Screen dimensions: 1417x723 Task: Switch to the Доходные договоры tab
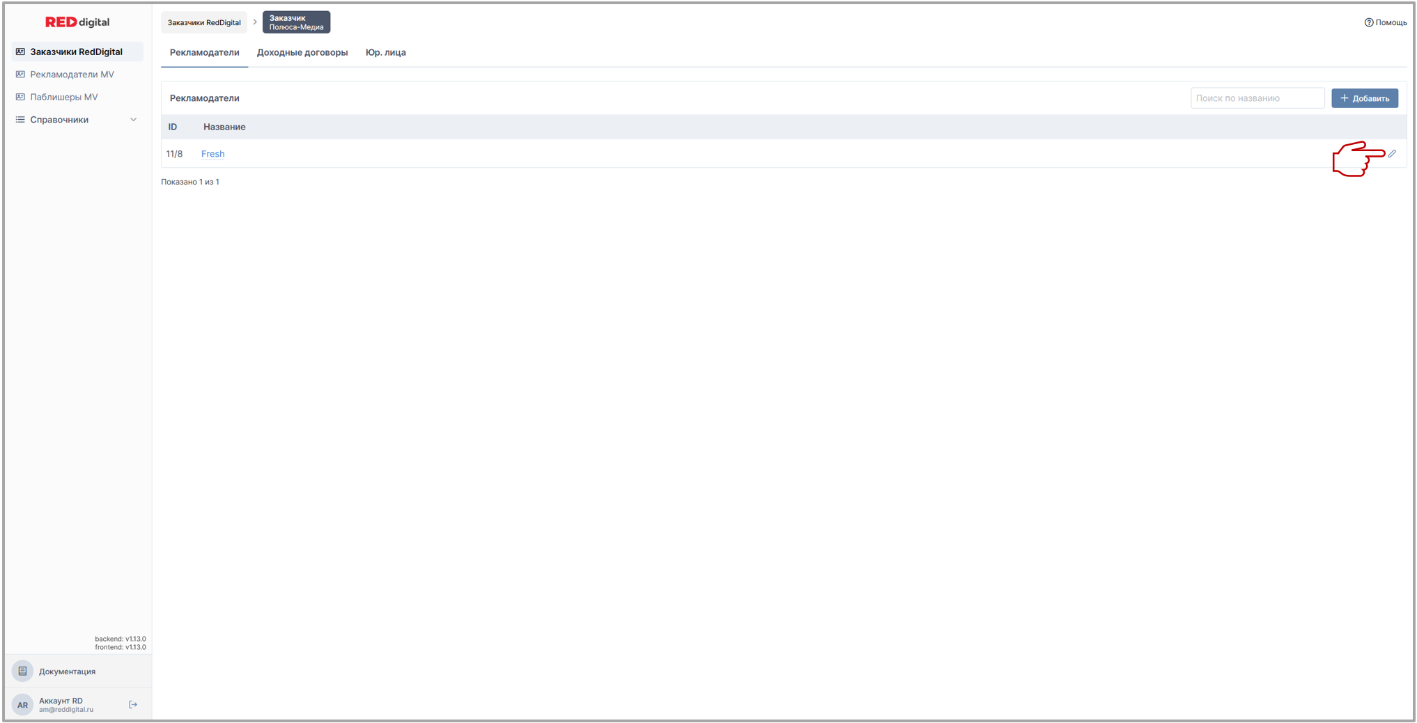click(x=302, y=52)
